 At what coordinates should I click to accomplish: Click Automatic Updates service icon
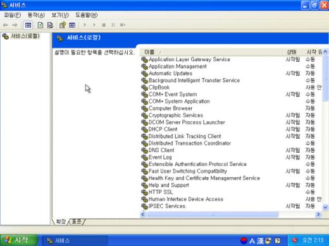[144, 73]
